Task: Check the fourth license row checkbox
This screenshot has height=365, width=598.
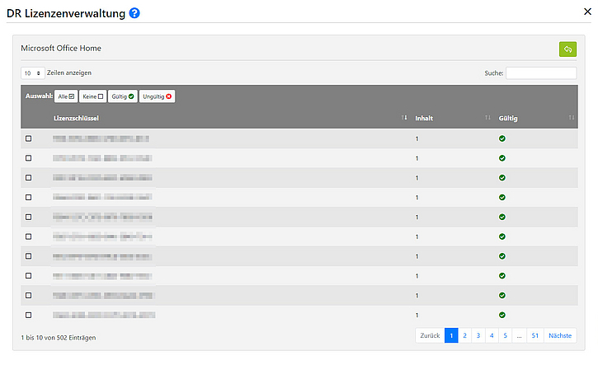Action: click(29, 198)
